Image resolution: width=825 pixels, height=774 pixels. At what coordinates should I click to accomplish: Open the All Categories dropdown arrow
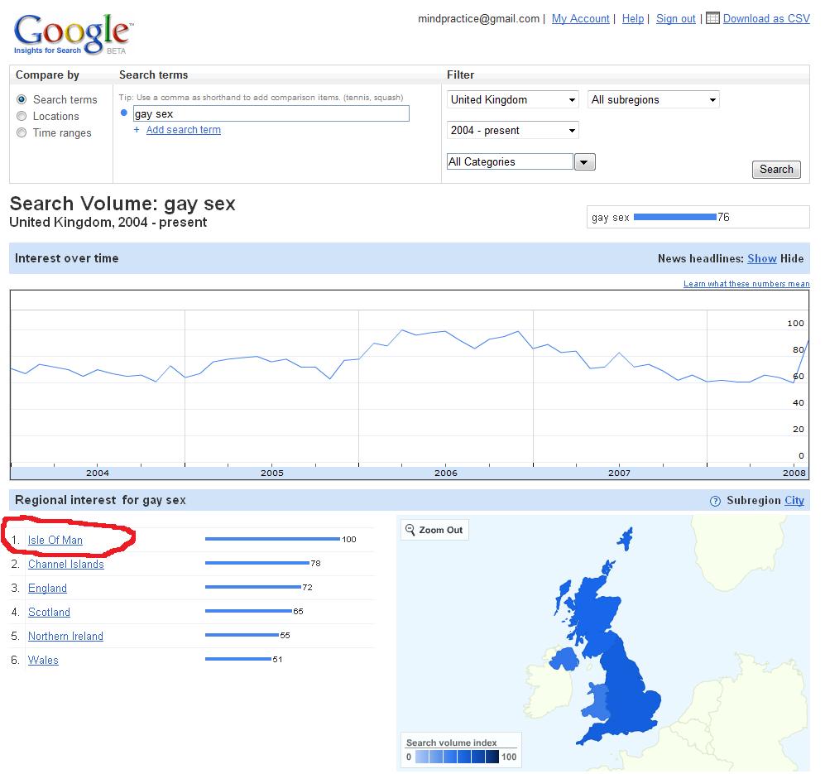click(x=584, y=161)
